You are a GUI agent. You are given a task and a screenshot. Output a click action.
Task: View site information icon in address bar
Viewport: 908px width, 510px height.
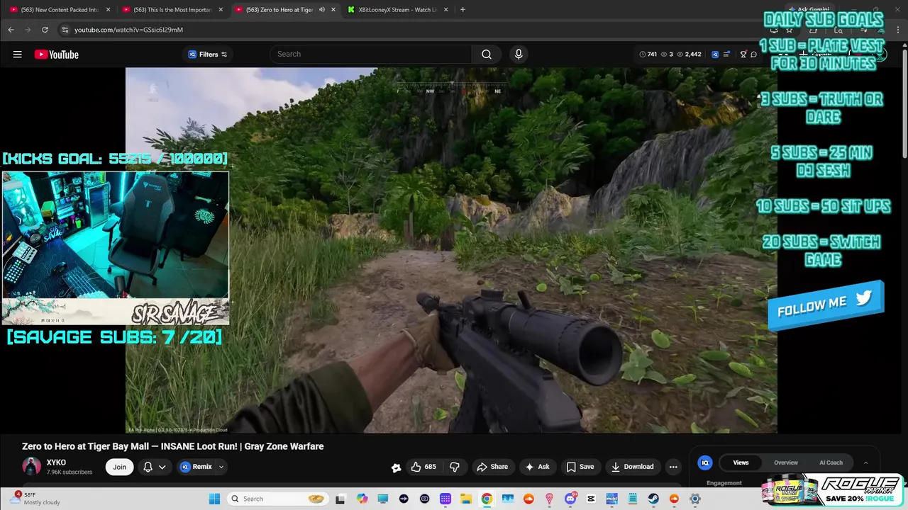tap(65, 30)
